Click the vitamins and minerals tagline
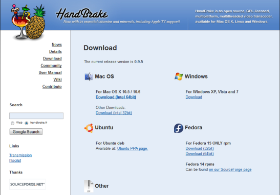Viewport: 280px width, 195px height. click(122, 22)
